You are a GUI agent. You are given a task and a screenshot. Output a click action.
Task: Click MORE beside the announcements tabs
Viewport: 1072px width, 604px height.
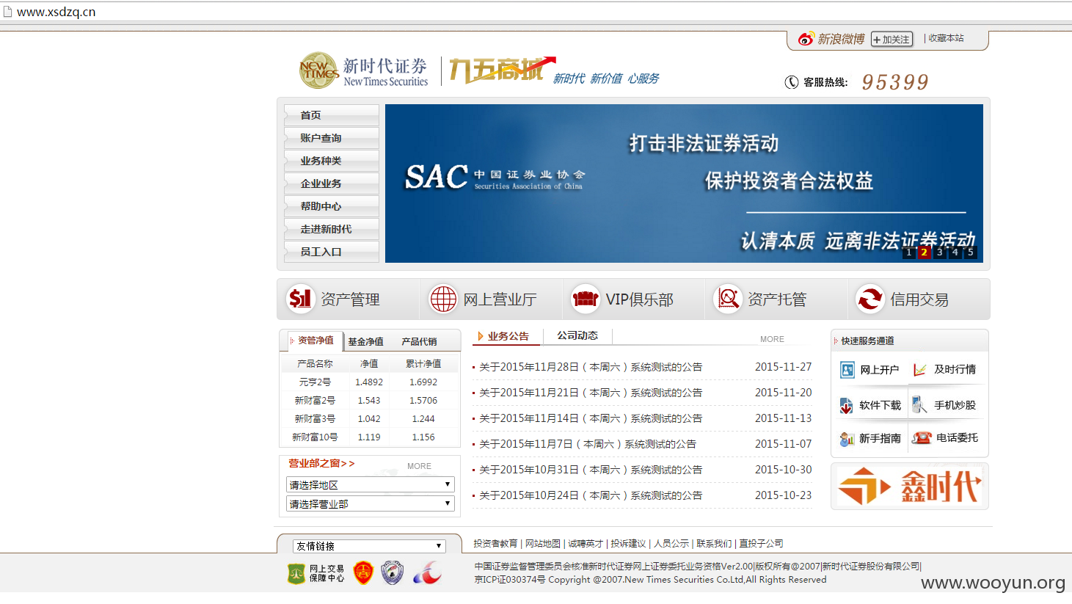point(772,339)
